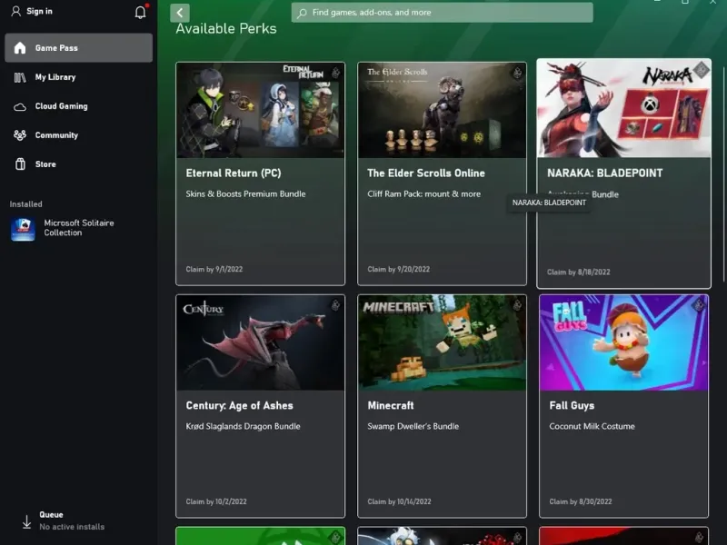The height and width of the screenshot is (545, 727).
Task: Select the Eternal Return (PC) title
Action: (234, 173)
